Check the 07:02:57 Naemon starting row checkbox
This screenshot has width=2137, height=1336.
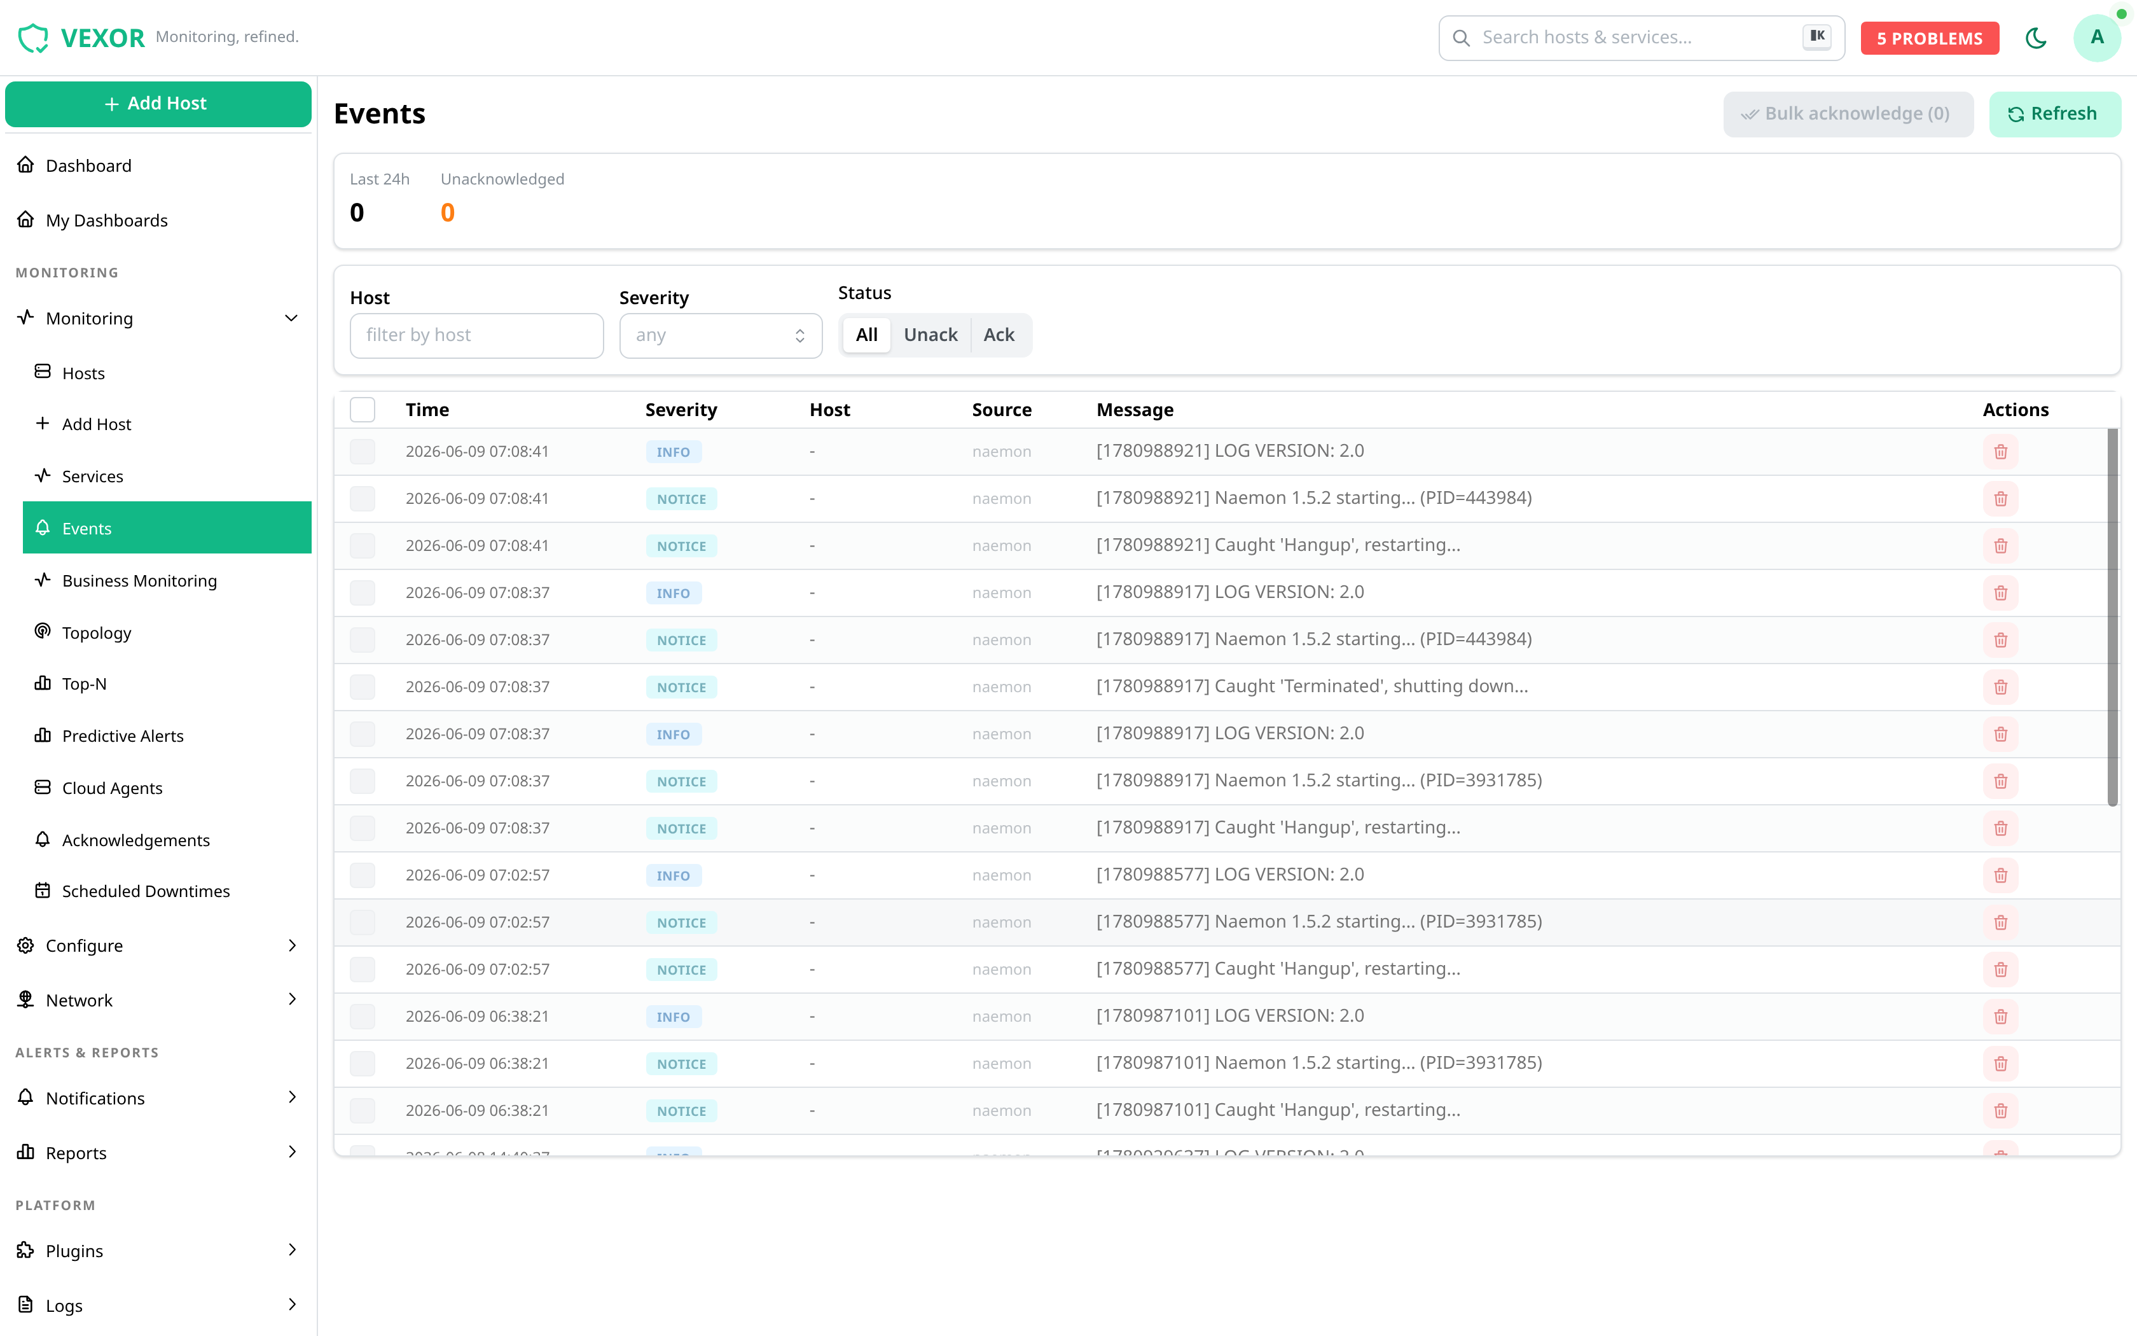(362, 922)
